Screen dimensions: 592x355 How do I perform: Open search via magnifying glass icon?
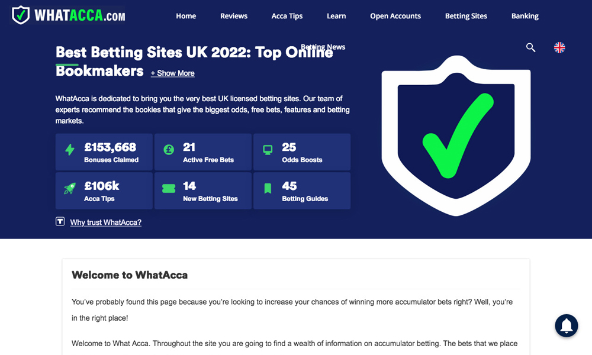[x=530, y=47]
